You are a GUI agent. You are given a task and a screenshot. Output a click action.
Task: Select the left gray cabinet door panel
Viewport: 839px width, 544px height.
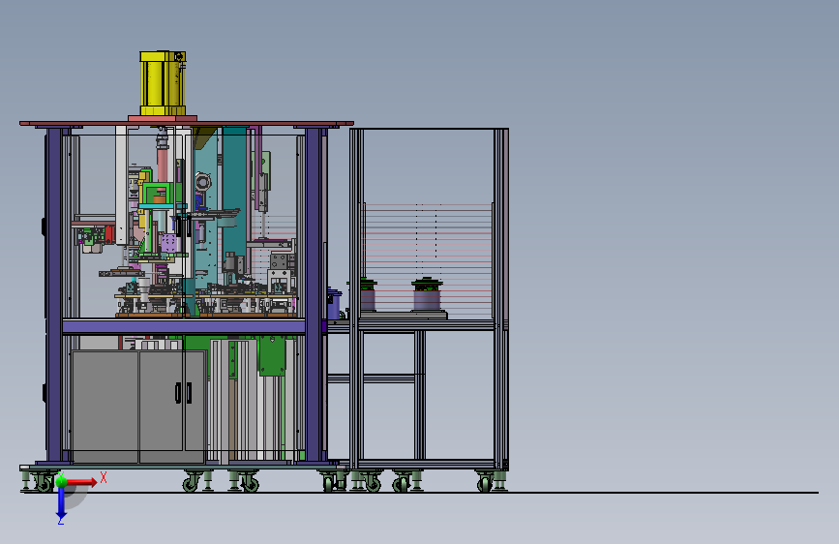[x=105, y=407]
